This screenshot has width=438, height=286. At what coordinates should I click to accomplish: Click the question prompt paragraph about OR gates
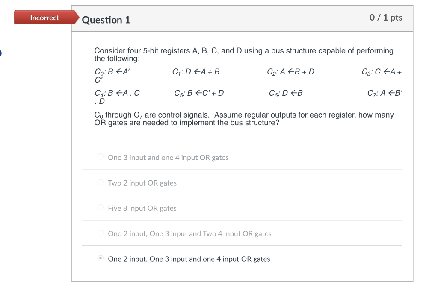pyautogui.click(x=244, y=118)
